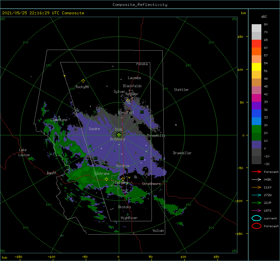This screenshot has width=280, height=261.
Task: Click the Innisfail label
Action: pos(126,112)
